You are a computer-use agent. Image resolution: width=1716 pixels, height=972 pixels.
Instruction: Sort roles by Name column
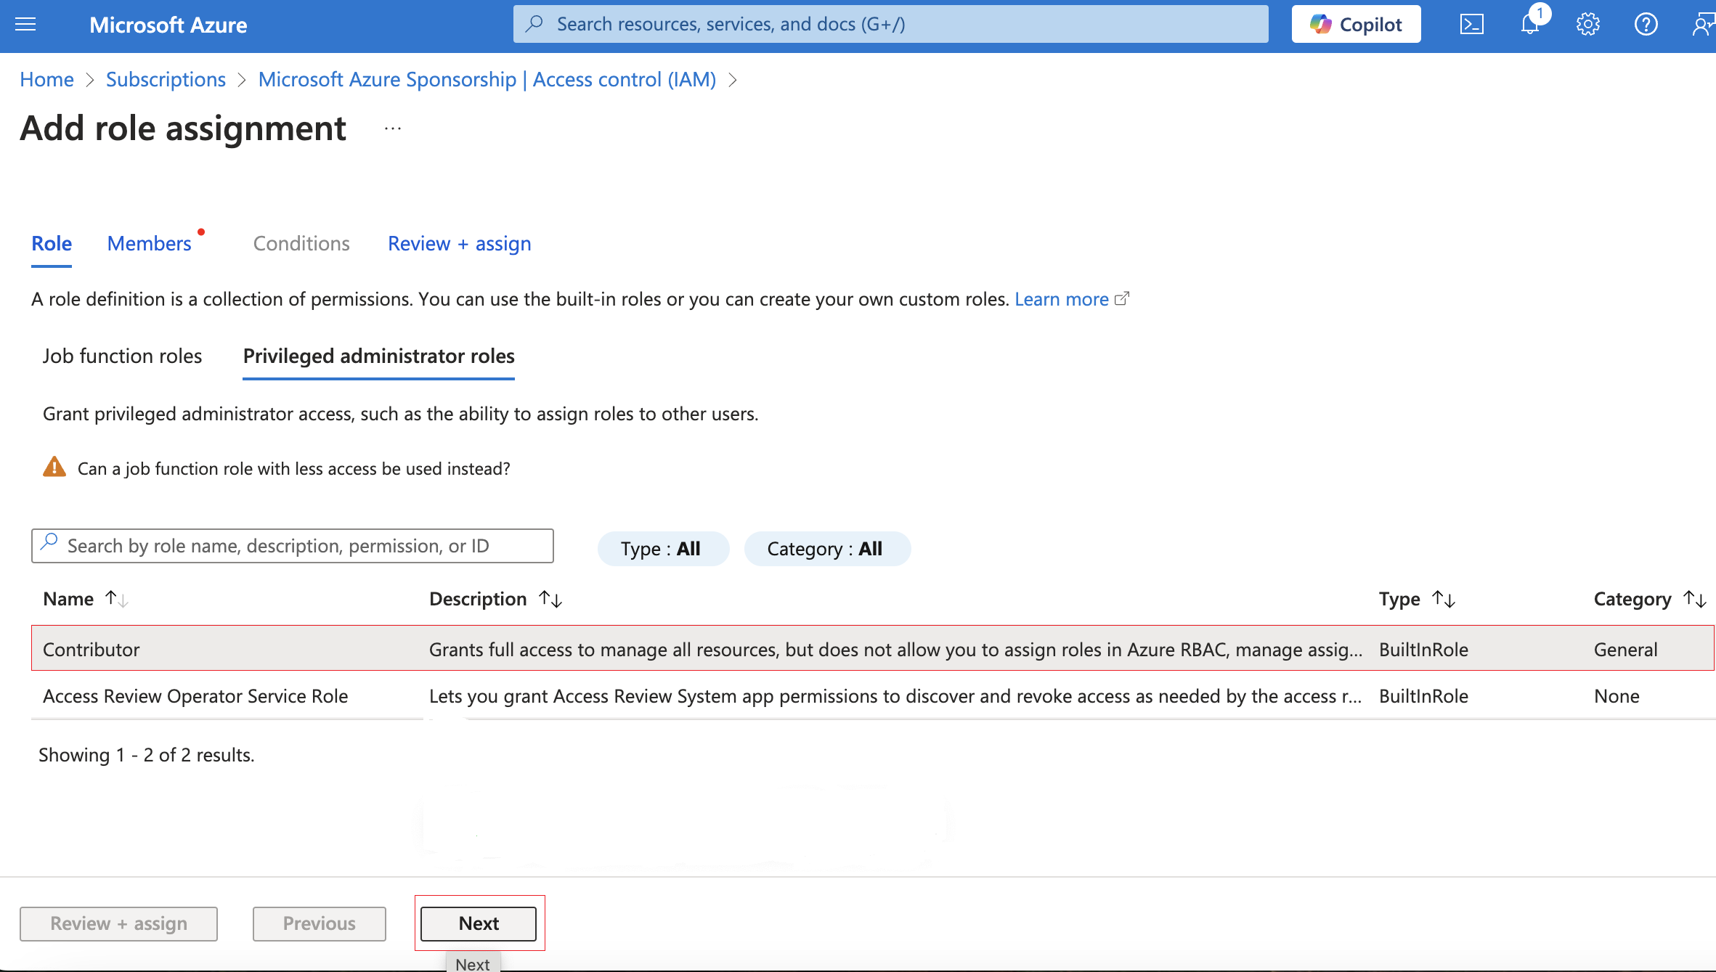116,599
